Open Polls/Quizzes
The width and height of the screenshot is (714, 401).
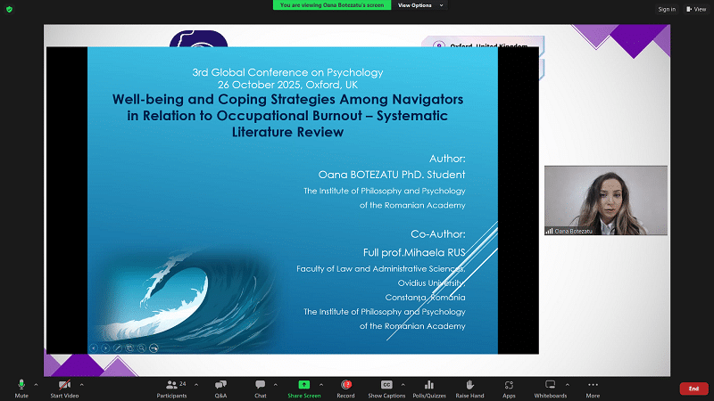429,388
